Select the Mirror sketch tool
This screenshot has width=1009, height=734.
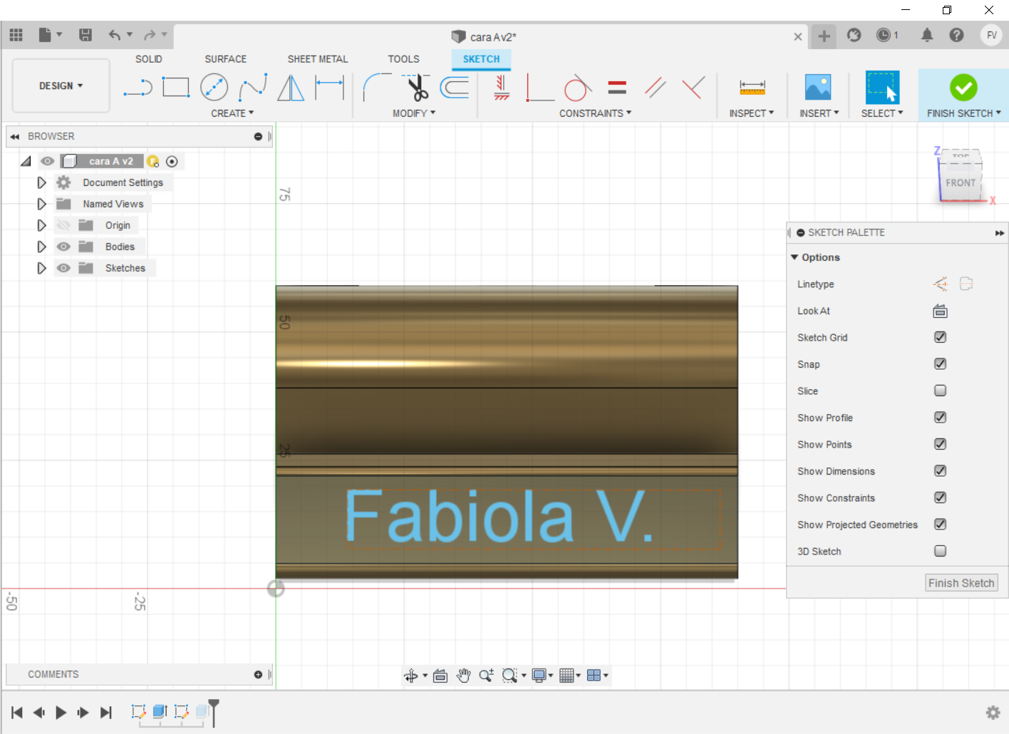[x=291, y=88]
